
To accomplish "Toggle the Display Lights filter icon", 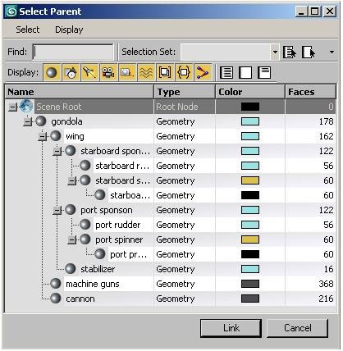I will [x=89, y=73].
